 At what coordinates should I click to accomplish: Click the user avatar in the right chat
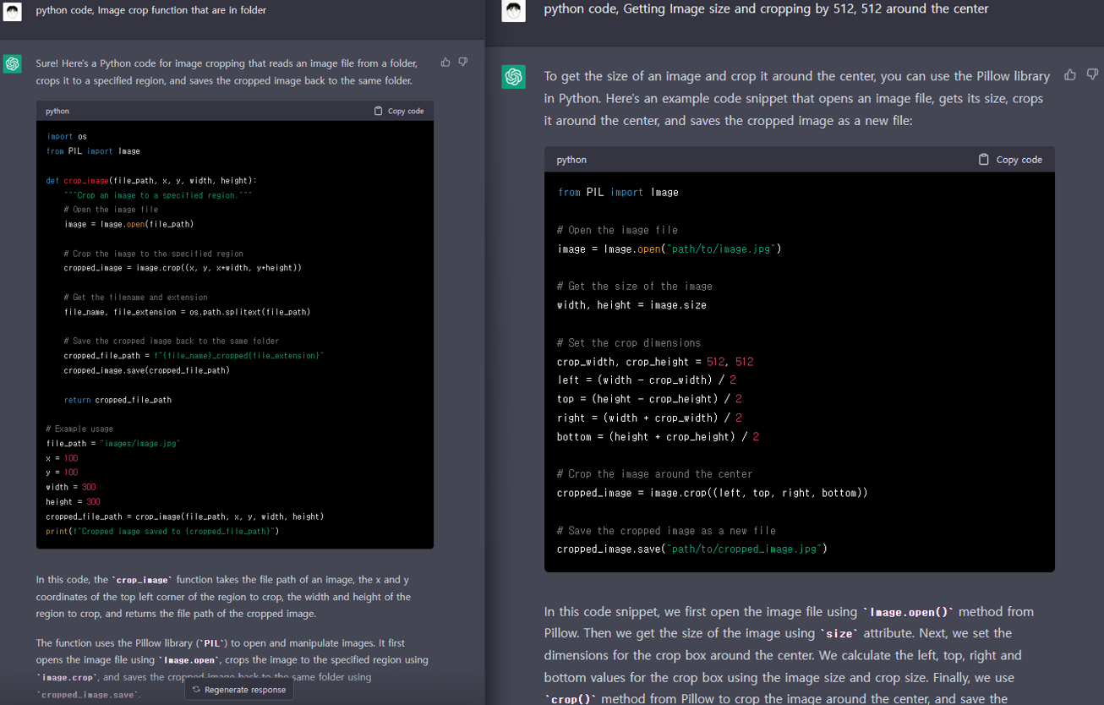pos(513,10)
